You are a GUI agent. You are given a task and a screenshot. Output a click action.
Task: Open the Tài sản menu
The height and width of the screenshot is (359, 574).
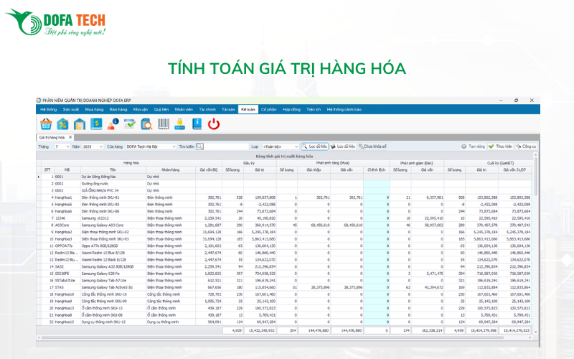click(x=228, y=110)
